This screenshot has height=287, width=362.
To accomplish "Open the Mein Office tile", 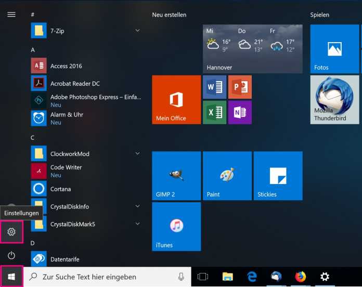I will coord(176,100).
